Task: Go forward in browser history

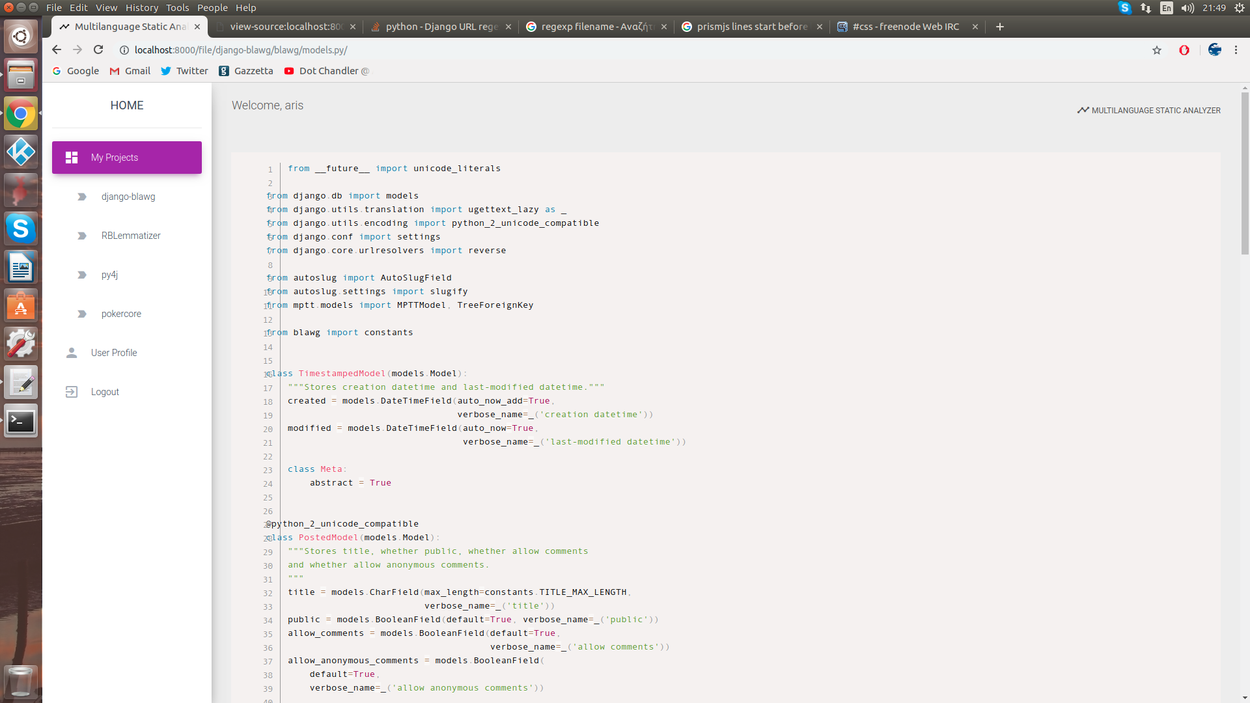Action: [77, 49]
